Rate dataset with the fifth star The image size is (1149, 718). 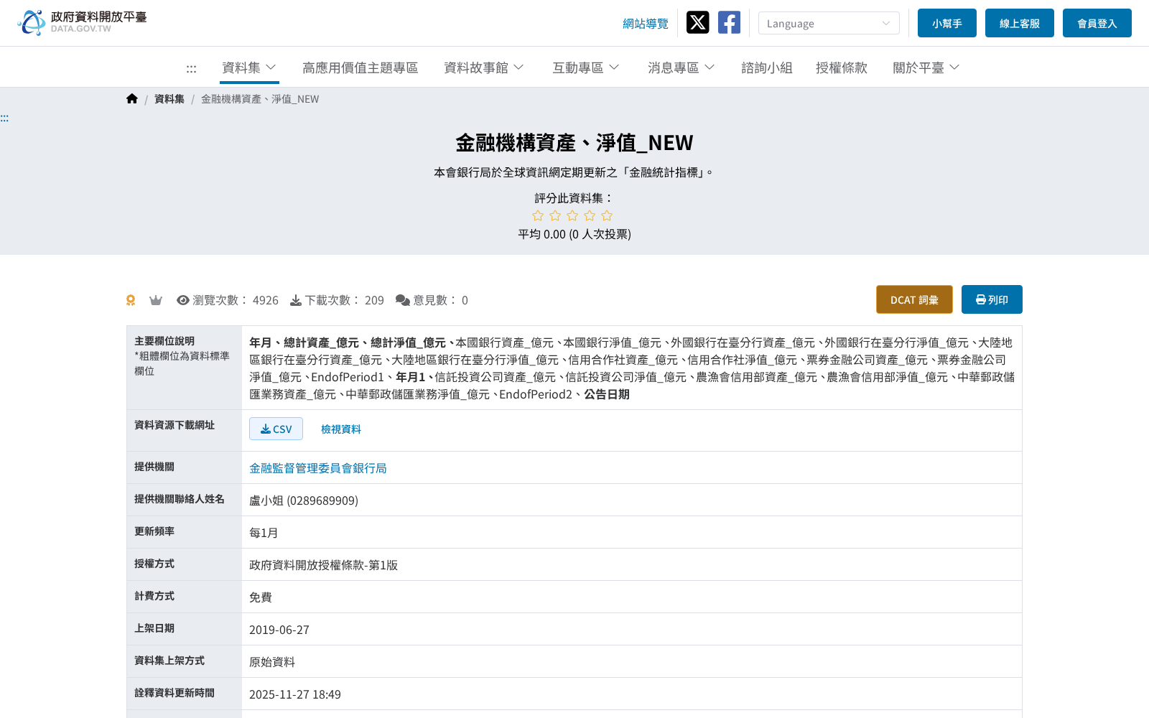point(607,215)
